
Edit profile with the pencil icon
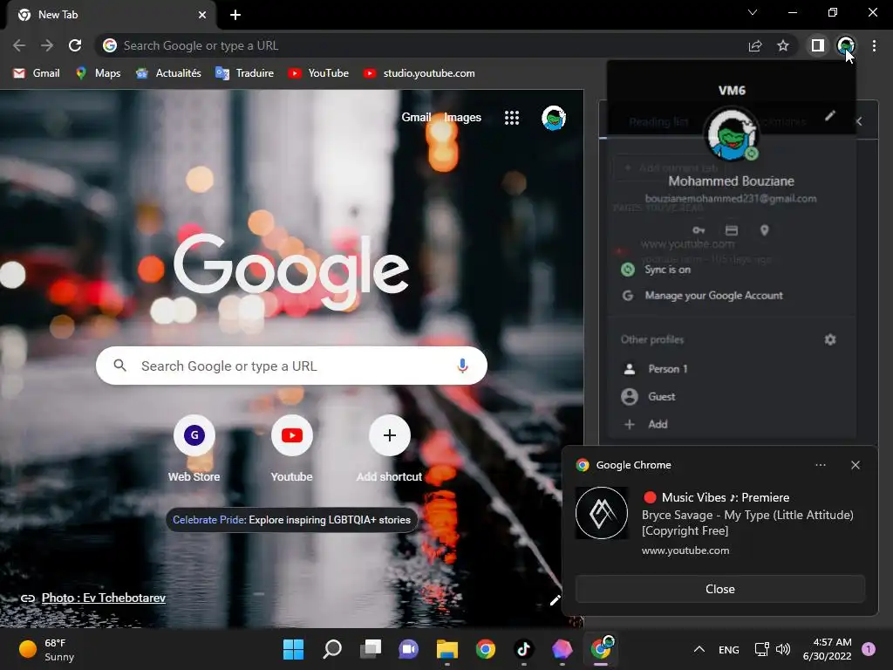tap(830, 116)
